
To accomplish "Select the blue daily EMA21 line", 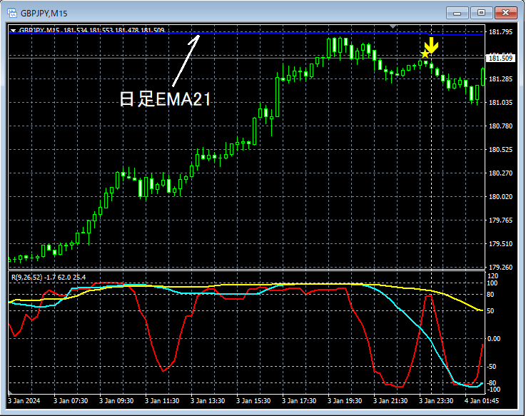I will tap(246, 33).
